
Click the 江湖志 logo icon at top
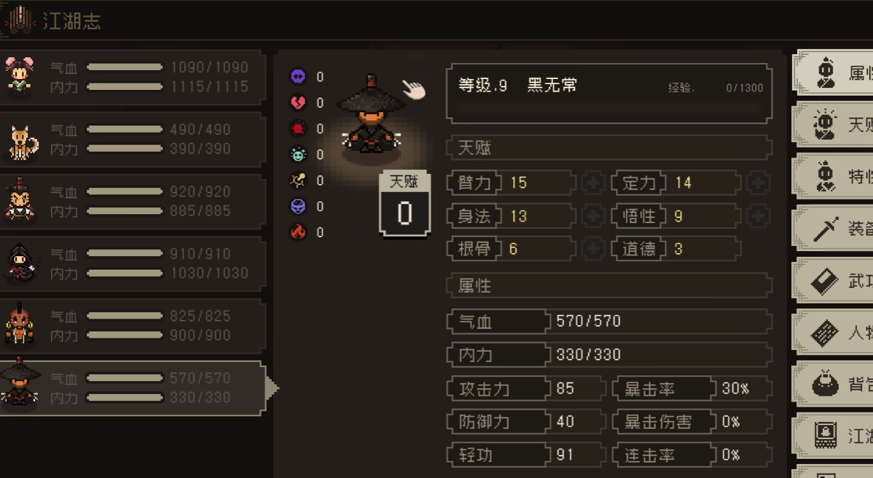20,20
